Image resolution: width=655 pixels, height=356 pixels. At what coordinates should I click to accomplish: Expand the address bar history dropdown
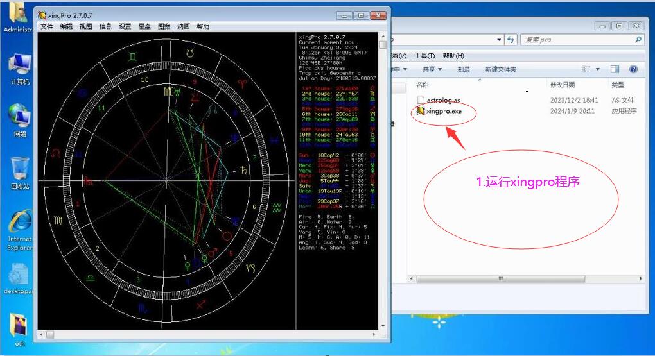499,40
